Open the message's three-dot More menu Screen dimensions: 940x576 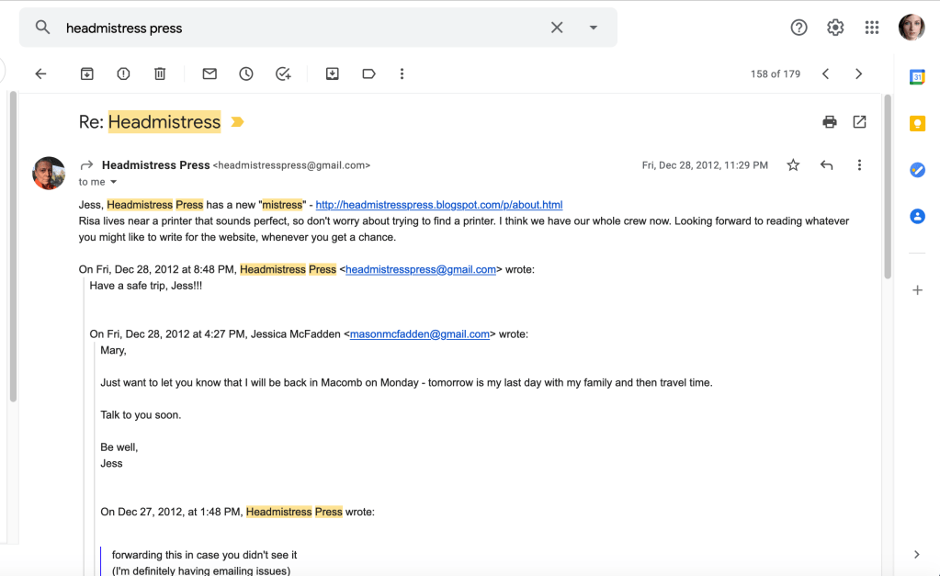(x=859, y=165)
